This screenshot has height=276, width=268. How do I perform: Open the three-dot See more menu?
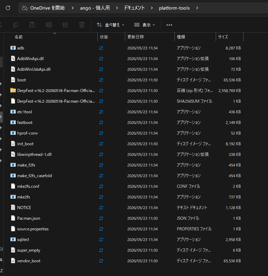pyautogui.click(x=169, y=25)
